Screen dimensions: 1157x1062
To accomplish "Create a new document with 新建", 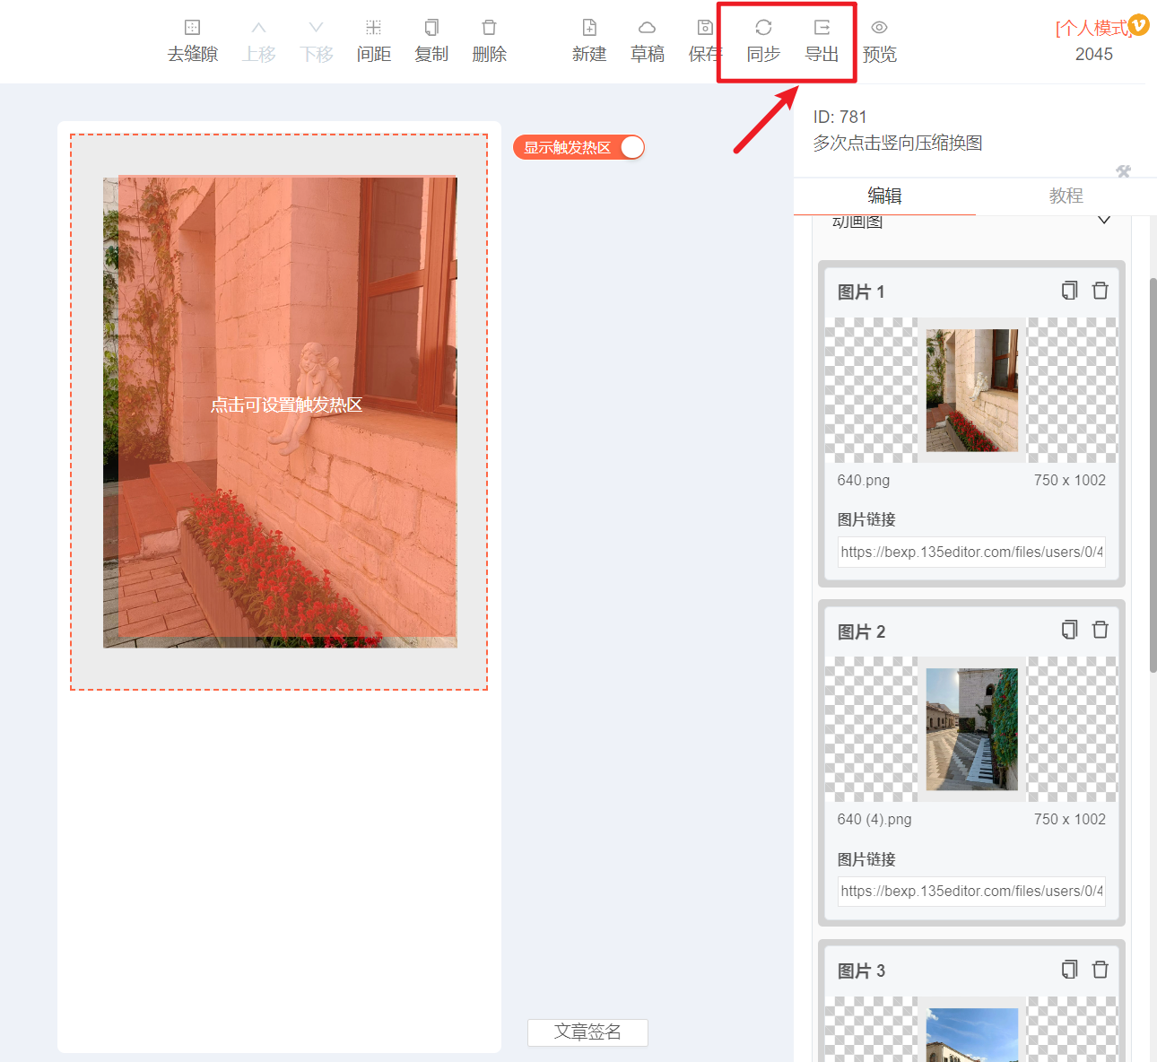I will (x=589, y=41).
